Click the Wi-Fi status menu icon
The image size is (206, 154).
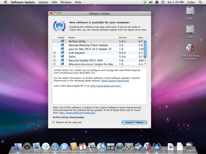tap(145, 2)
